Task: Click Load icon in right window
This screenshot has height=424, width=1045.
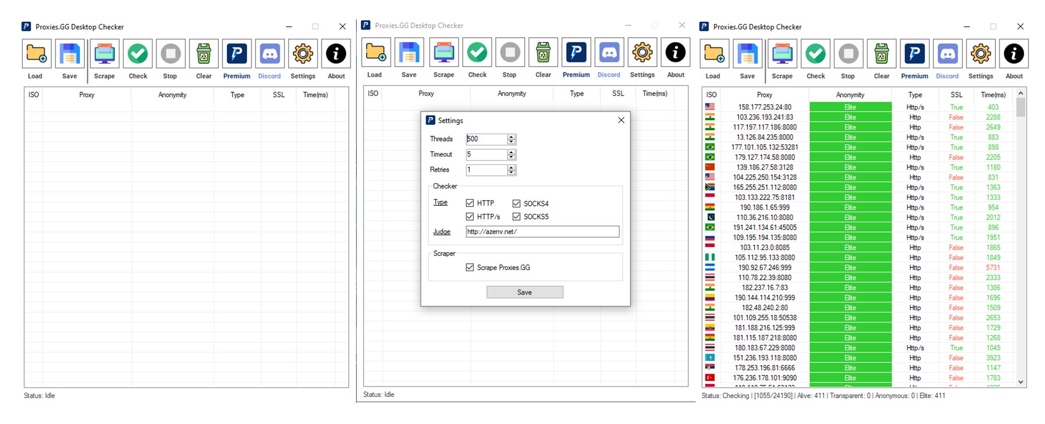Action: pos(714,54)
